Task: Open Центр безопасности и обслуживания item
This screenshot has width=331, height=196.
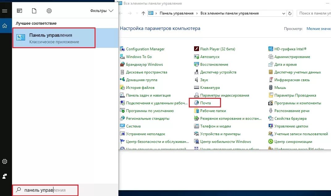Action: pyautogui.click(x=154, y=142)
